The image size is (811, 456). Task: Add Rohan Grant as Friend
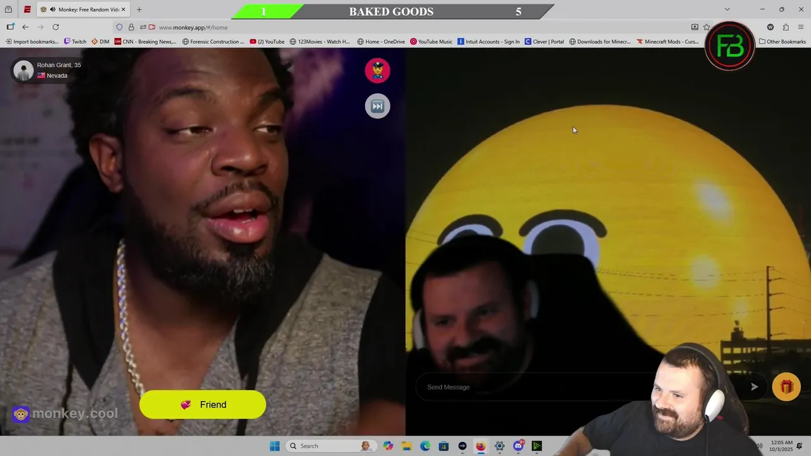(203, 405)
